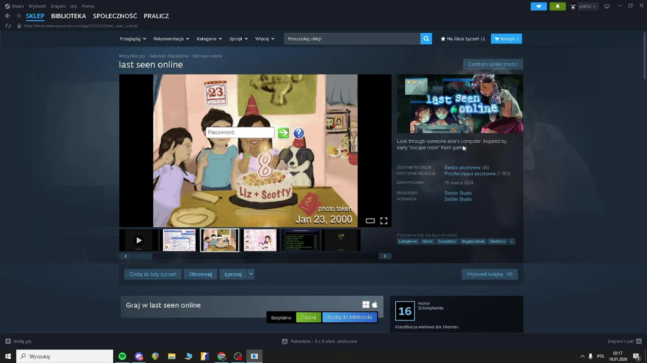Click Dodaj do biblioteki button

(x=350, y=317)
